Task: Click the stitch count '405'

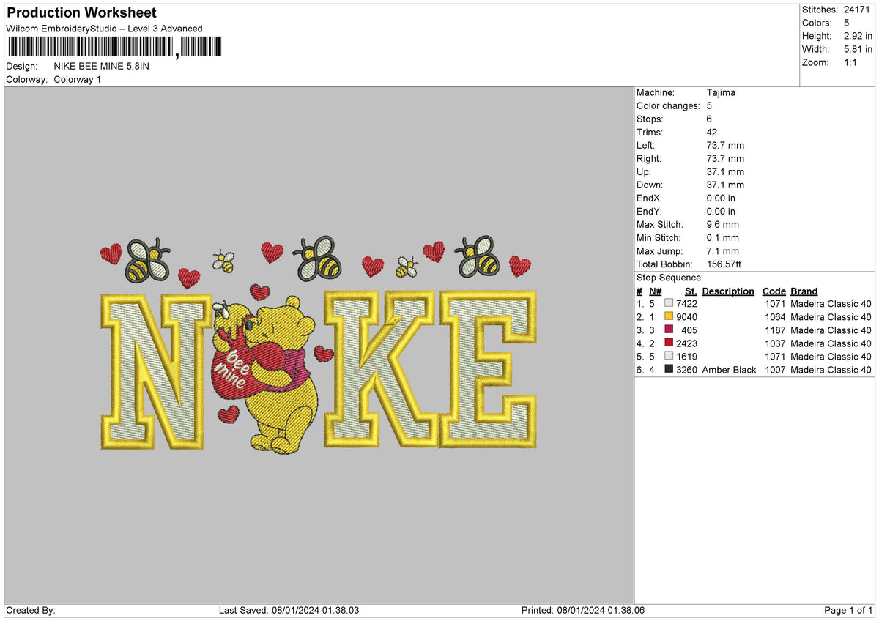Action: click(689, 330)
